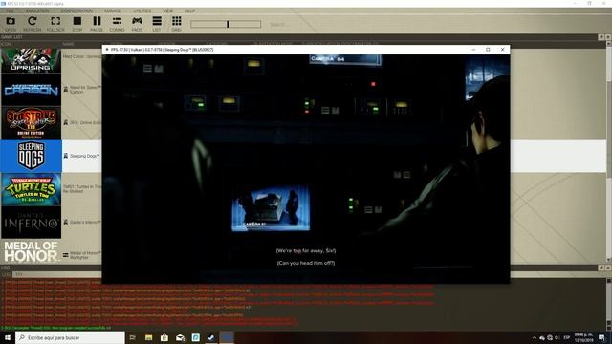Click the Name column header
Viewport: 612px width, 344px height.
click(68, 44)
